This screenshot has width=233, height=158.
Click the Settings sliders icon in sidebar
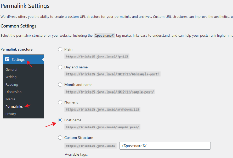(7, 59)
